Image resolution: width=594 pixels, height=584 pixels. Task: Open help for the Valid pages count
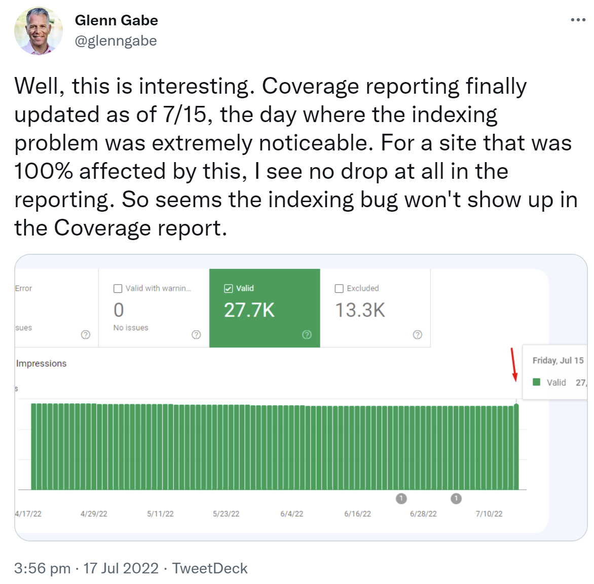point(306,334)
